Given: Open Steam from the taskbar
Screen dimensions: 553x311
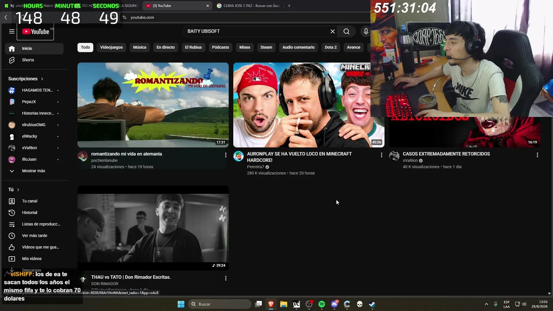Looking at the screenshot, I should [372, 304].
